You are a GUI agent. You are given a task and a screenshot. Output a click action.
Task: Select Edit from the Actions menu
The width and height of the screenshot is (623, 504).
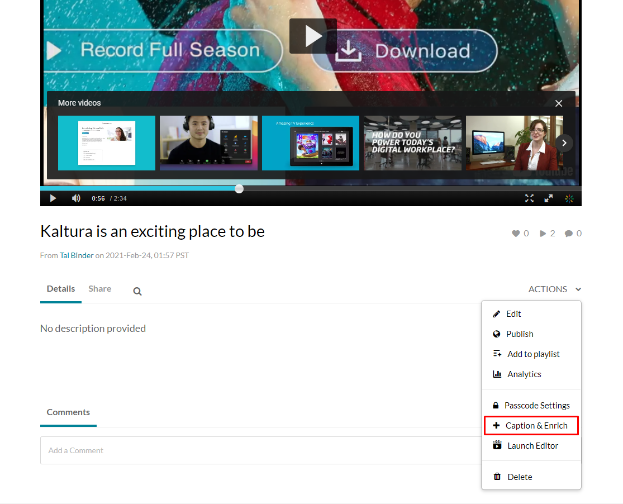(531, 314)
